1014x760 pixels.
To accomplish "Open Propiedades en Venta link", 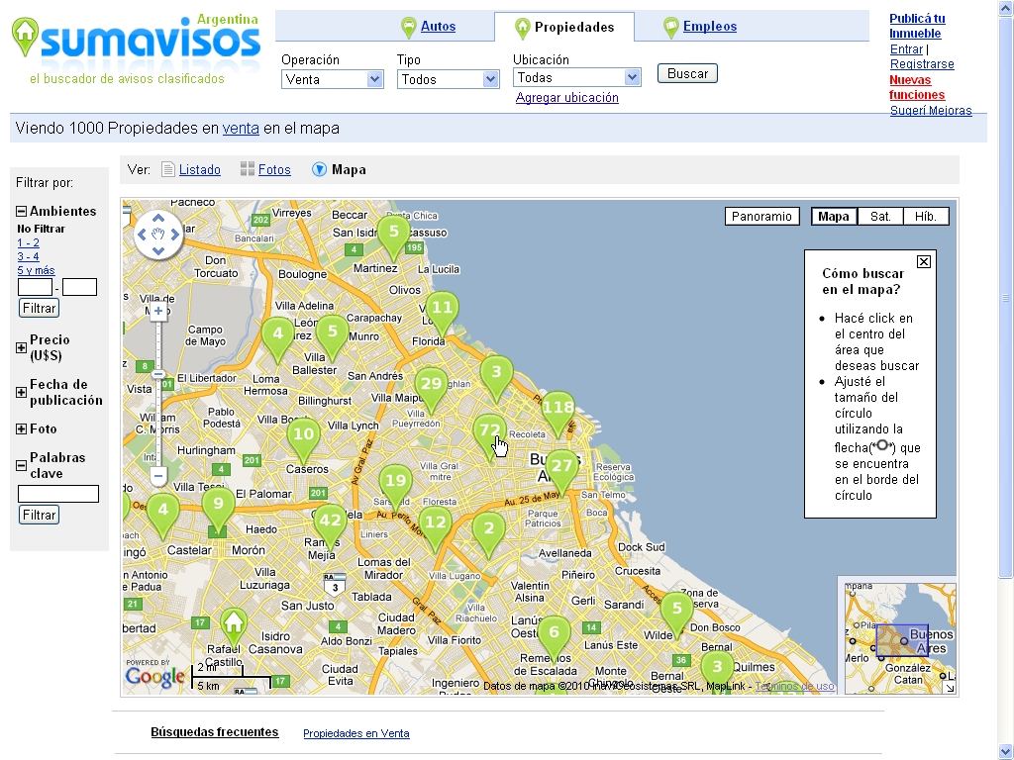I will (356, 733).
